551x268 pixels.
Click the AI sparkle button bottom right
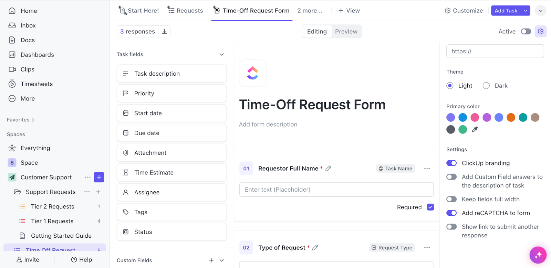coord(538,255)
